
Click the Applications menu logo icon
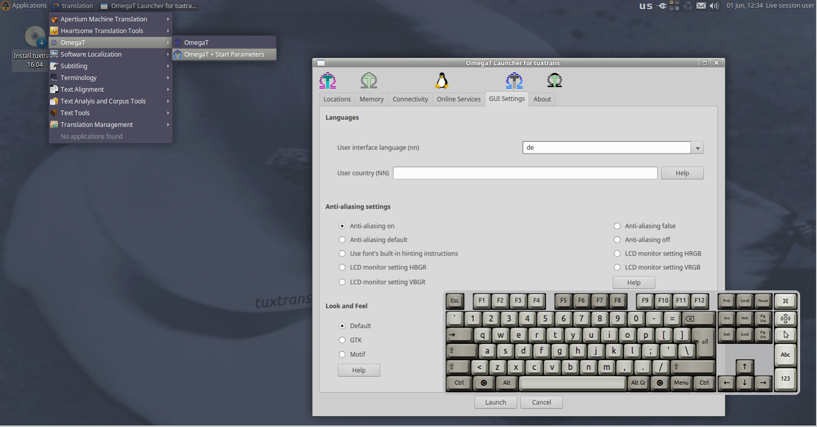click(6, 6)
